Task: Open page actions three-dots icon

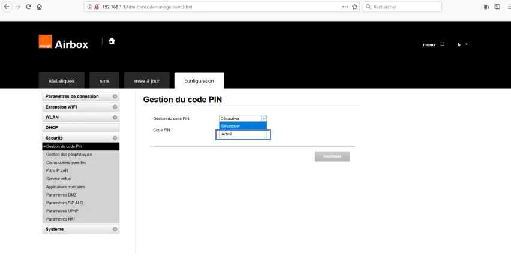Action: pos(345,7)
